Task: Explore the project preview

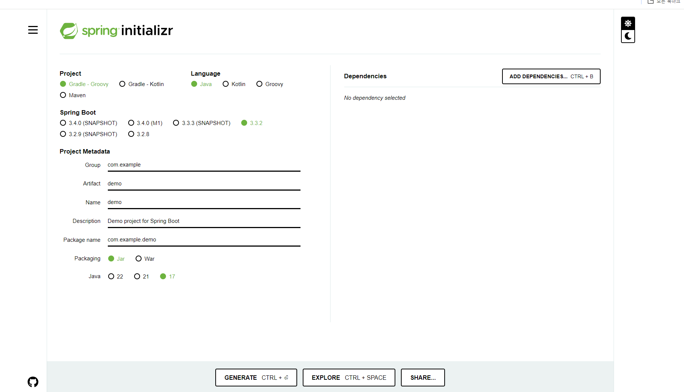Action: click(x=349, y=378)
